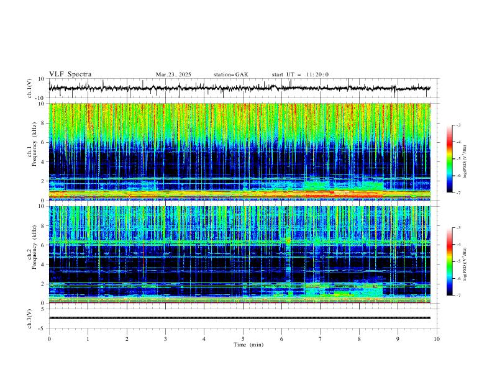Click the "8" tick on the time axis
Image resolution: width=492 pixels, height=380 pixels.
pos(359,339)
